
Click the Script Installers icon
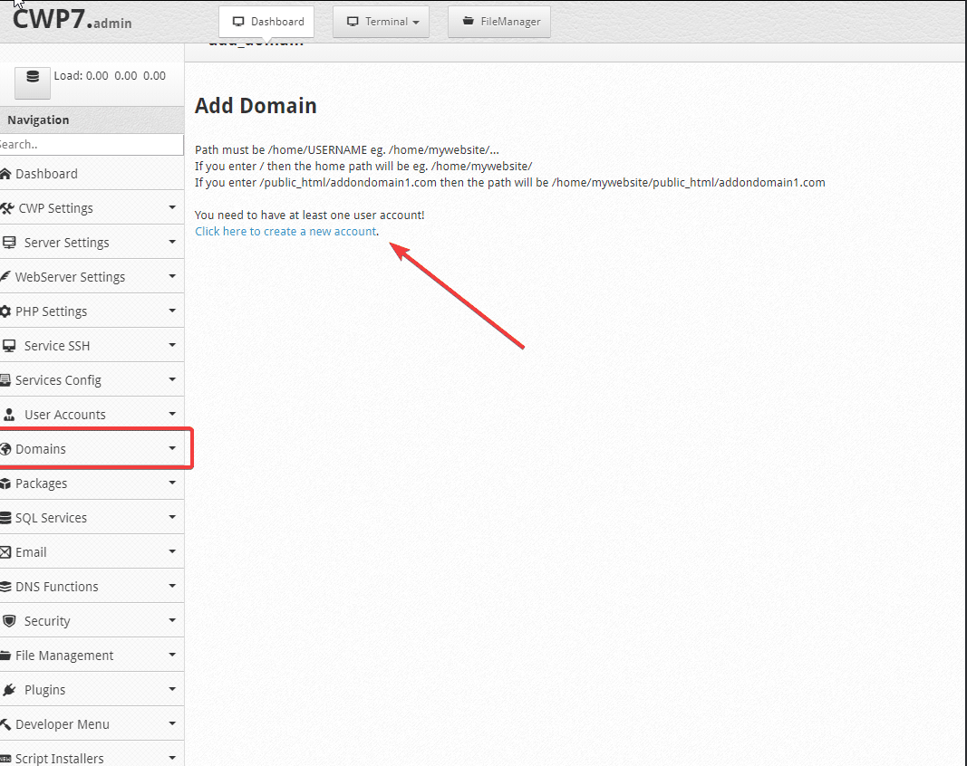[x=7, y=758]
